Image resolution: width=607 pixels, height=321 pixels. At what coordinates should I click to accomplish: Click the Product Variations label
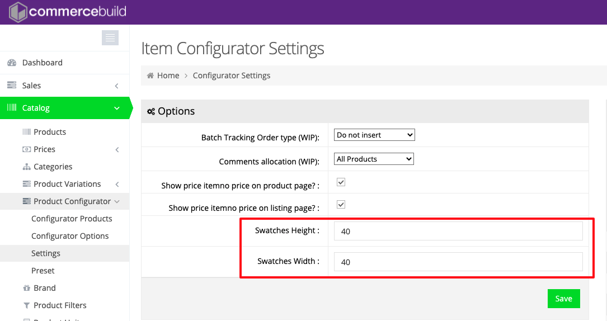point(67,184)
